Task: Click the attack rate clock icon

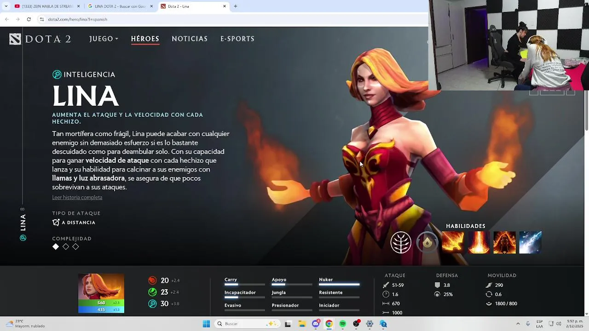Action: click(x=386, y=294)
